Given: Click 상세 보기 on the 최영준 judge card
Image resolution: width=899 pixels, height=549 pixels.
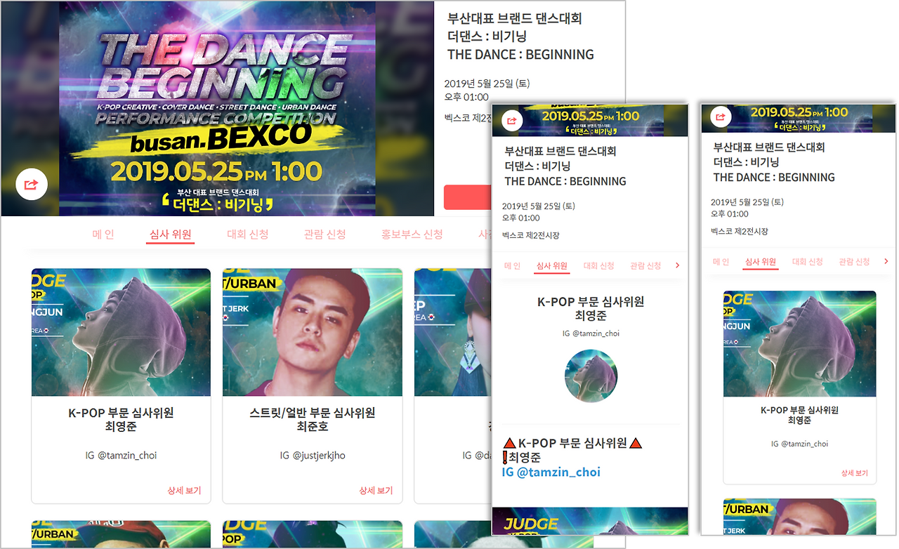Looking at the screenshot, I should [x=184, y=491].
